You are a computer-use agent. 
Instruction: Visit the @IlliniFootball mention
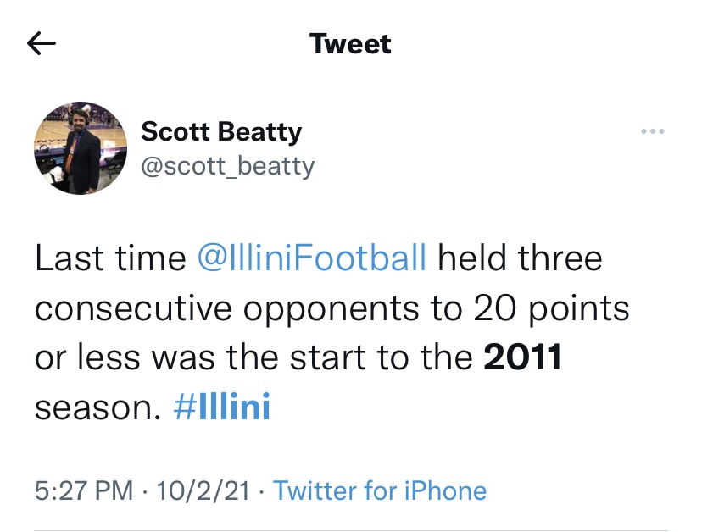tap(311, 258)
